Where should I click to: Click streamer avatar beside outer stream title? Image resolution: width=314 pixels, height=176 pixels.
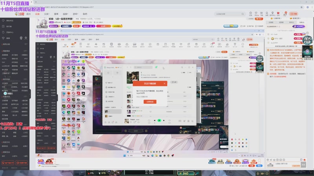[42, 23]
